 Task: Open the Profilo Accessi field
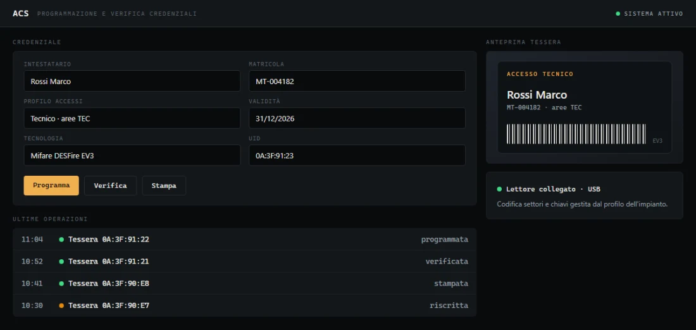[x=132, y=118]
